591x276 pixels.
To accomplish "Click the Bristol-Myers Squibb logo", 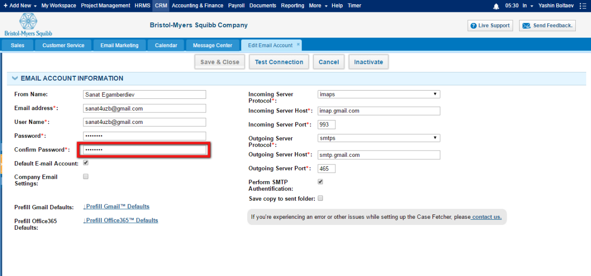I will (28, 25).
